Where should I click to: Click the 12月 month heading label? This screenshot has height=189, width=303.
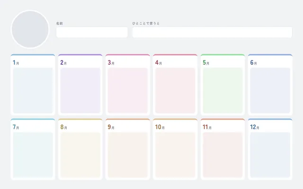click(x=255, y=127)
